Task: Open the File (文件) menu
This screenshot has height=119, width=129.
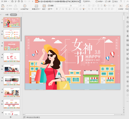Action: (5, 1)
